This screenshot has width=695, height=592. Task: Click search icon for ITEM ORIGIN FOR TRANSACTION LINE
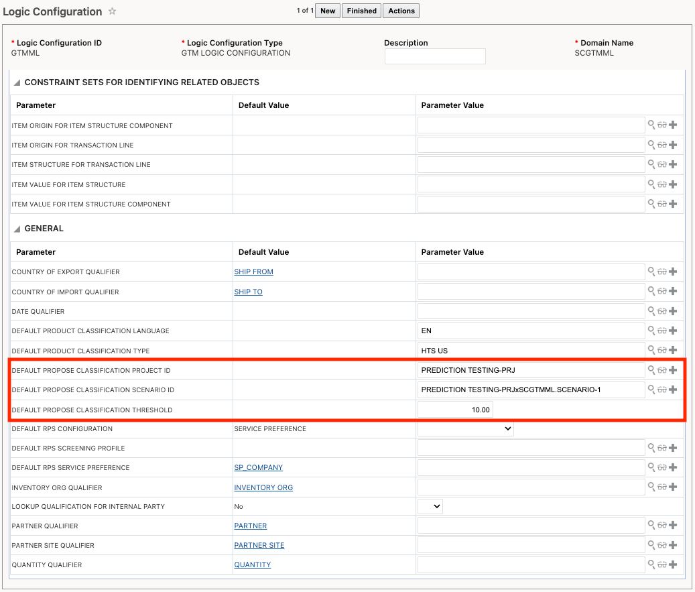[x=651, y=145]
